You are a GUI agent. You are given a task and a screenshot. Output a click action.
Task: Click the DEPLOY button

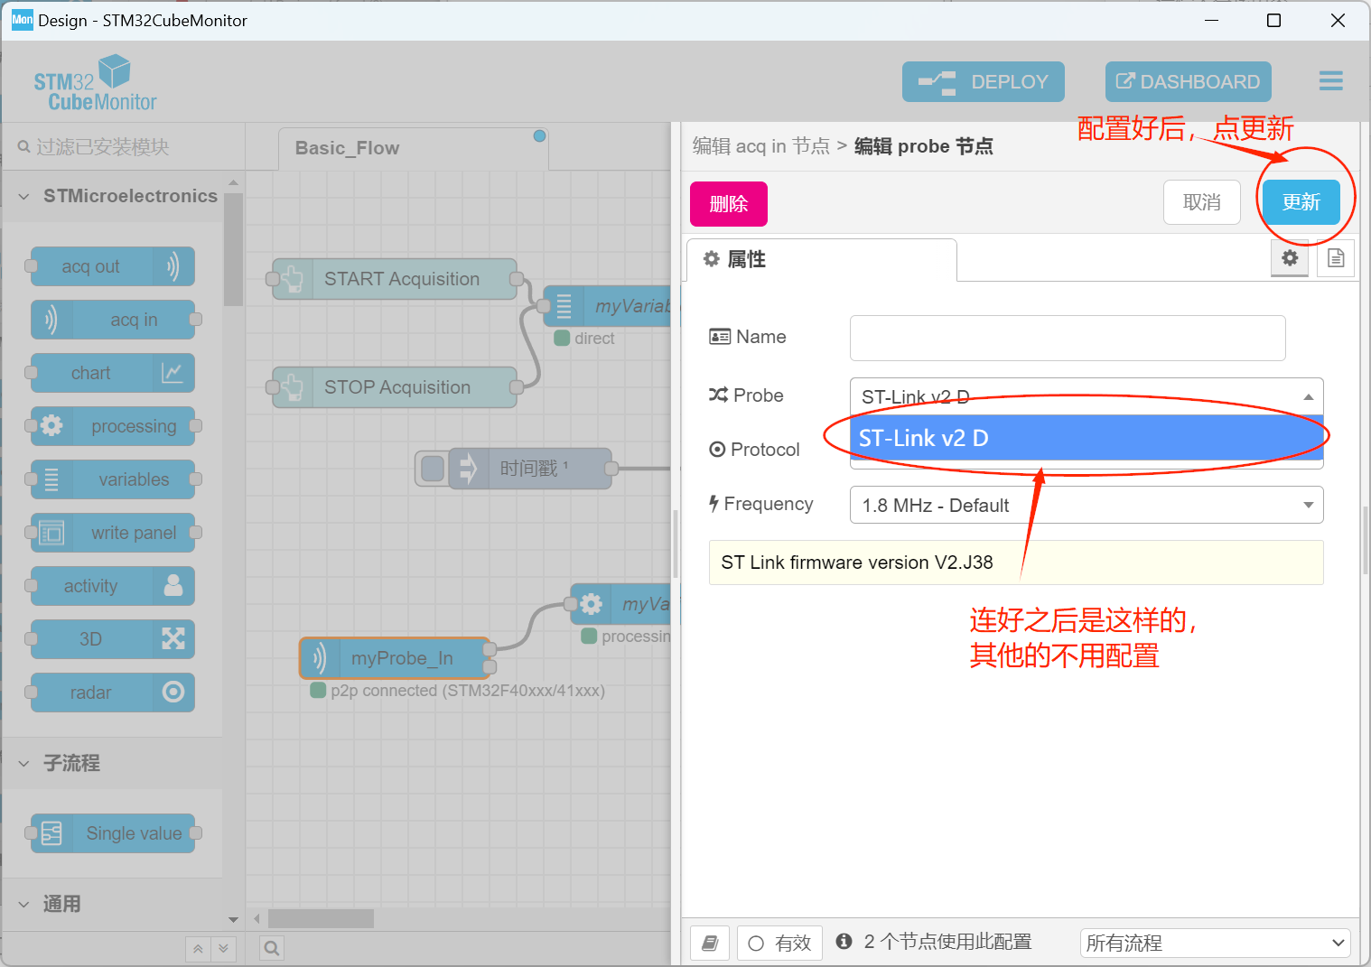(983, 81)
